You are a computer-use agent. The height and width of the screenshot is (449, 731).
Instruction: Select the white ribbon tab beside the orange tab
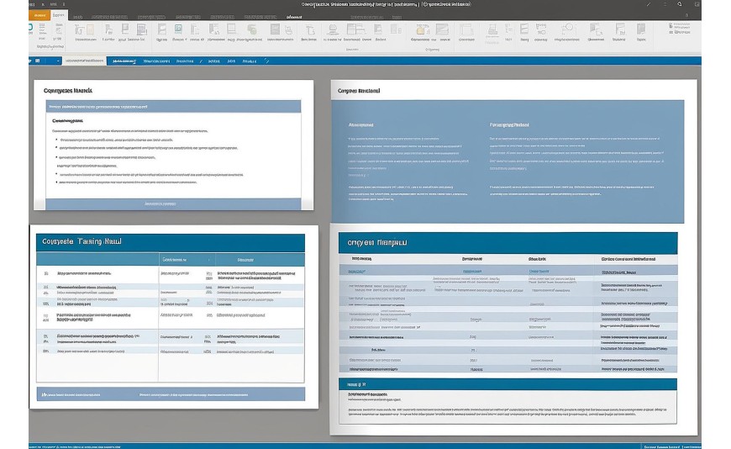59,15
